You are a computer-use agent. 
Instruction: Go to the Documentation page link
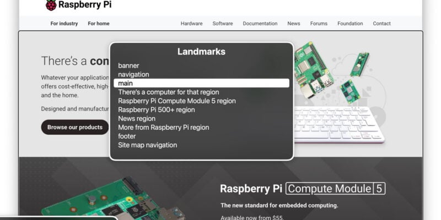click(260, 24)
